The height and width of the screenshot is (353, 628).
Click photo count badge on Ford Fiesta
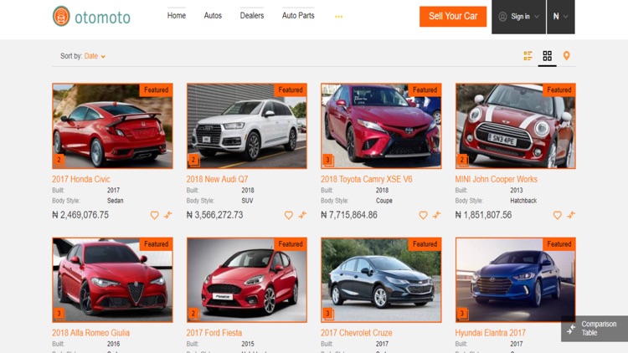click(x=193, y=314)
